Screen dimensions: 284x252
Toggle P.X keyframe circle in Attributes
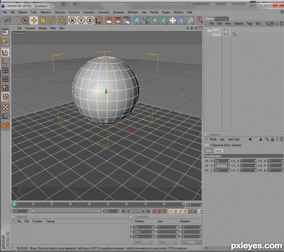click(205, 161)
